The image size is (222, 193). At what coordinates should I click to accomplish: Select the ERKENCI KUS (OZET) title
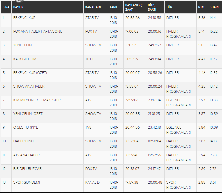(x=30, y=73)
